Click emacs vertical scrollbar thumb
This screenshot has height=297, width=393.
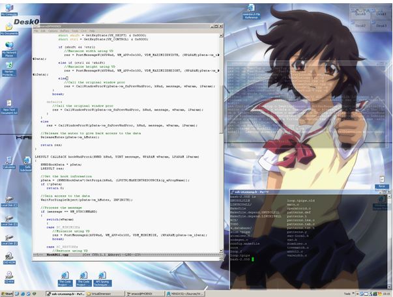(x=221, y=108)
